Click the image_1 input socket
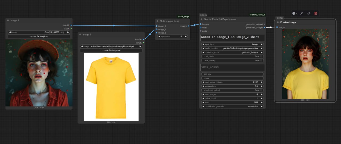Image resolution: width=341 pixels, height=144 pixels. pos(156,26)
